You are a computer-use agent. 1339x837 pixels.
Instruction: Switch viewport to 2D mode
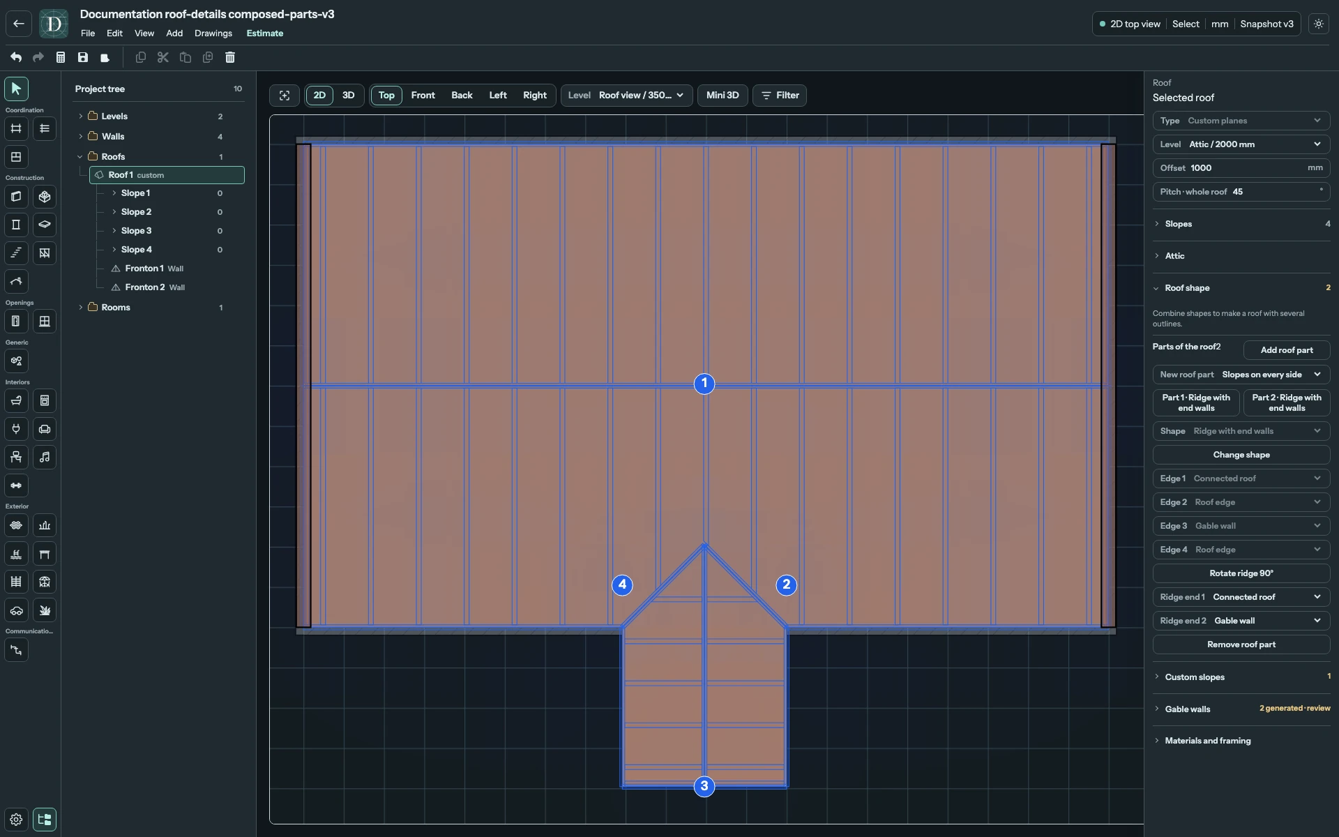[319, 96]
